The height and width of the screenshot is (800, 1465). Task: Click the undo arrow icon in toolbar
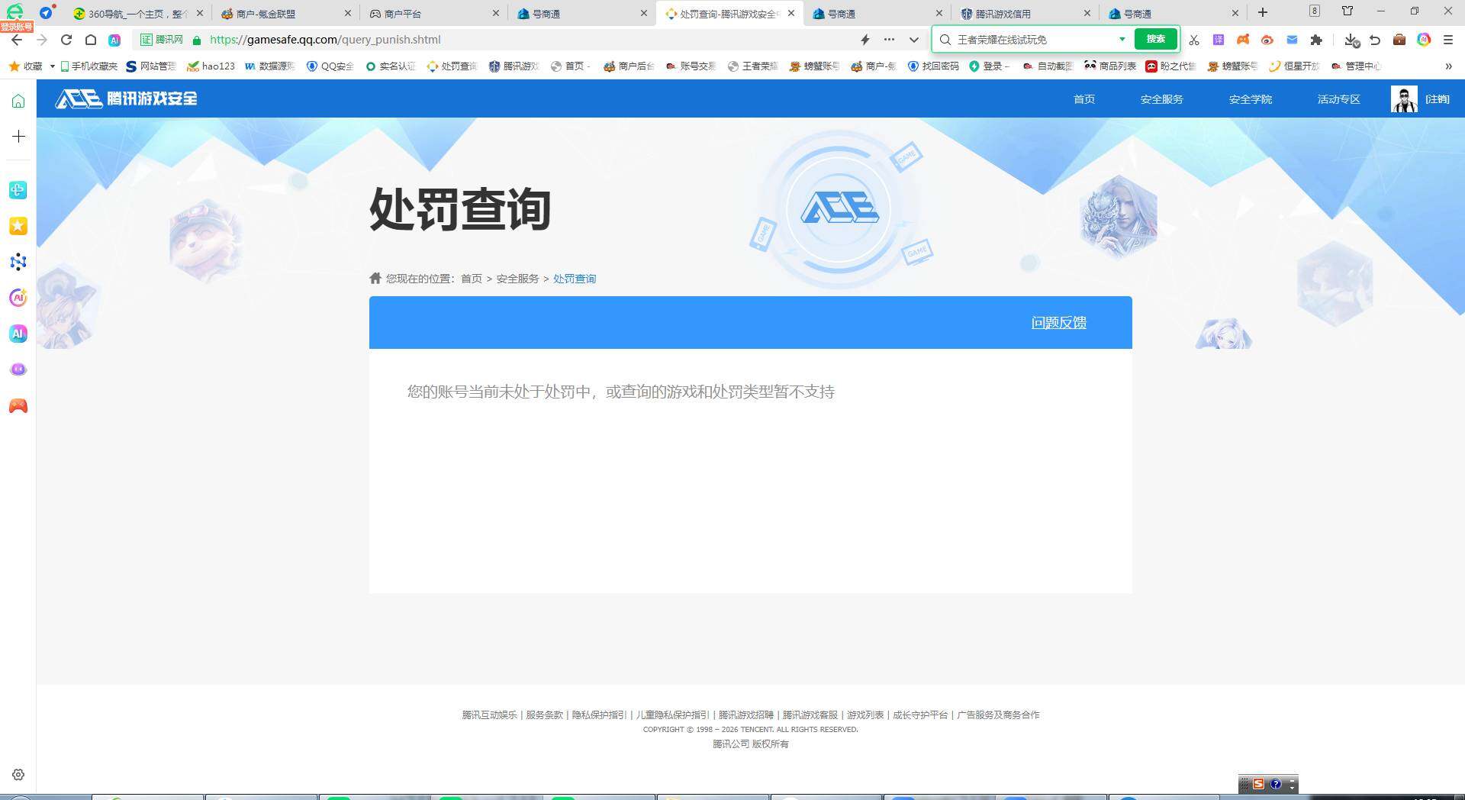point(1374,39)
